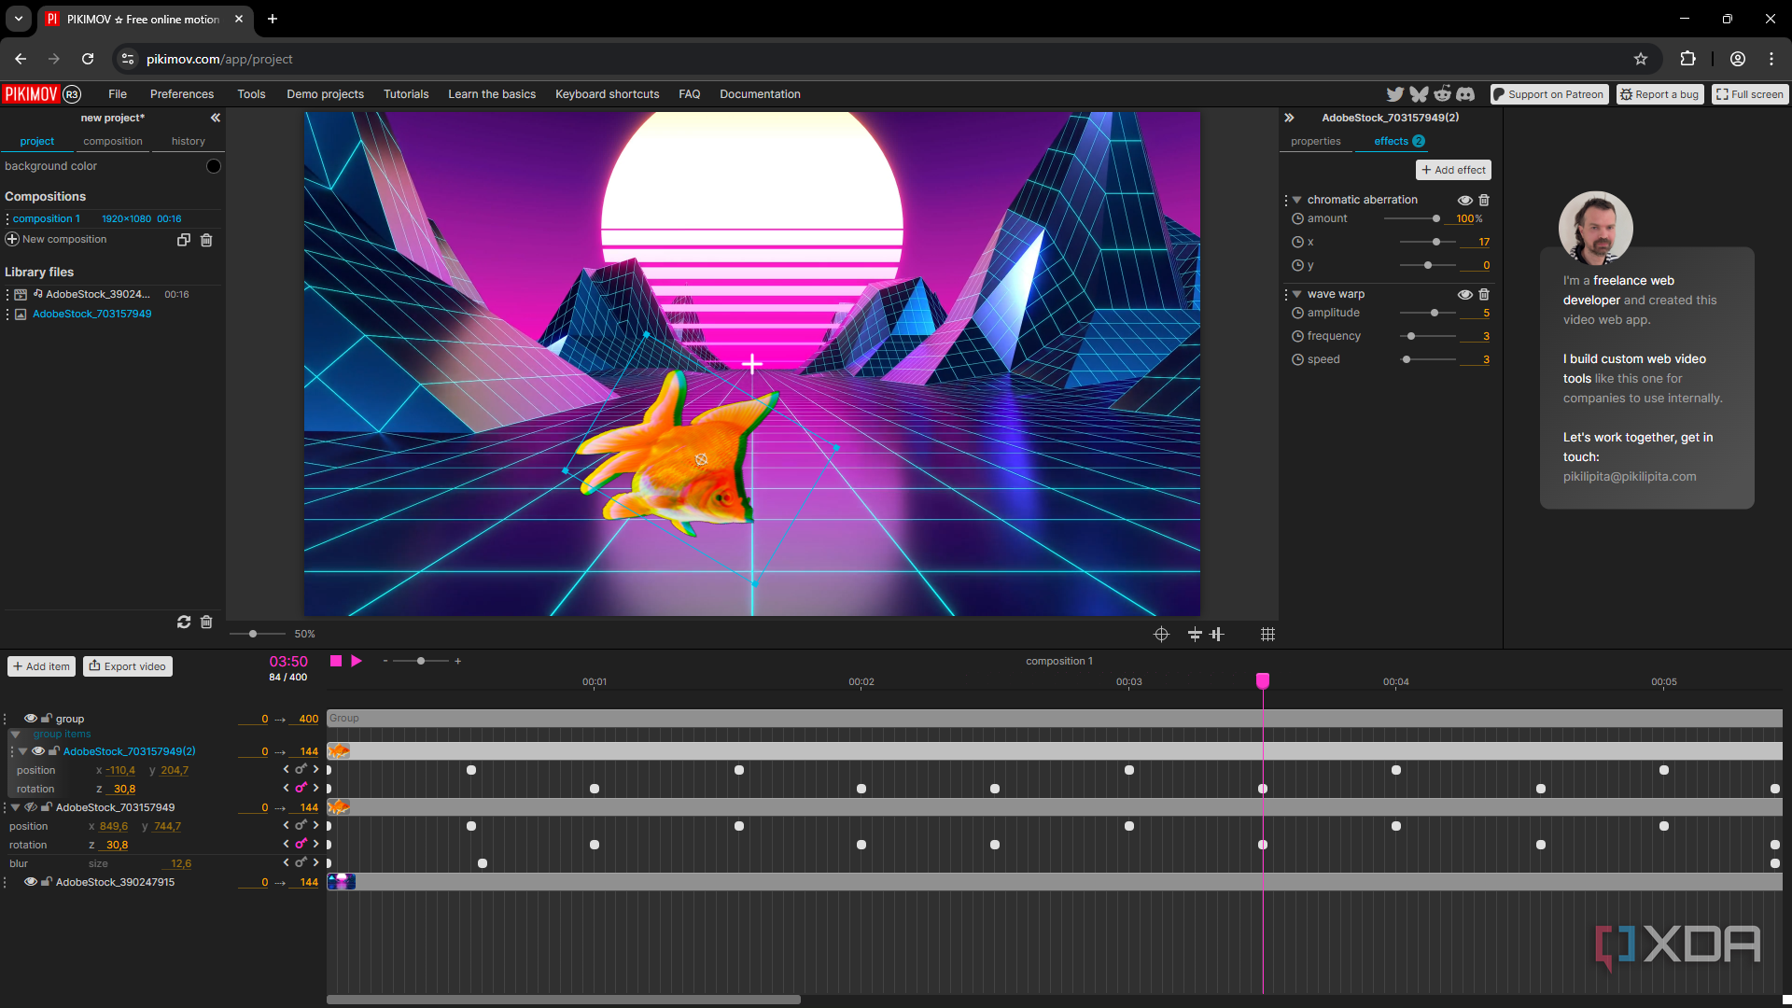Delete composition trash icon beside New composition
The height and width of the screenshot is (1008, 1792).
click(x=206, y=240)
